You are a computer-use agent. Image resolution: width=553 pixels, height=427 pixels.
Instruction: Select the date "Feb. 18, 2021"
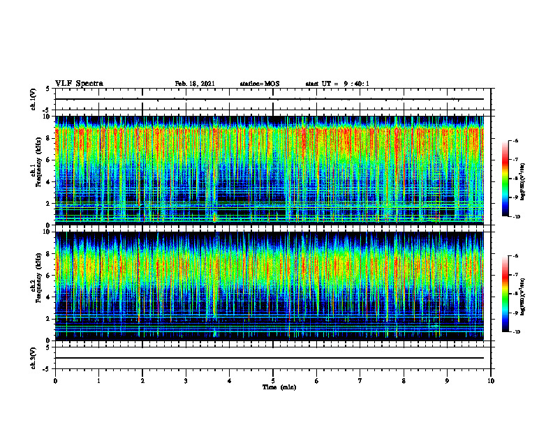click(195, 84)
